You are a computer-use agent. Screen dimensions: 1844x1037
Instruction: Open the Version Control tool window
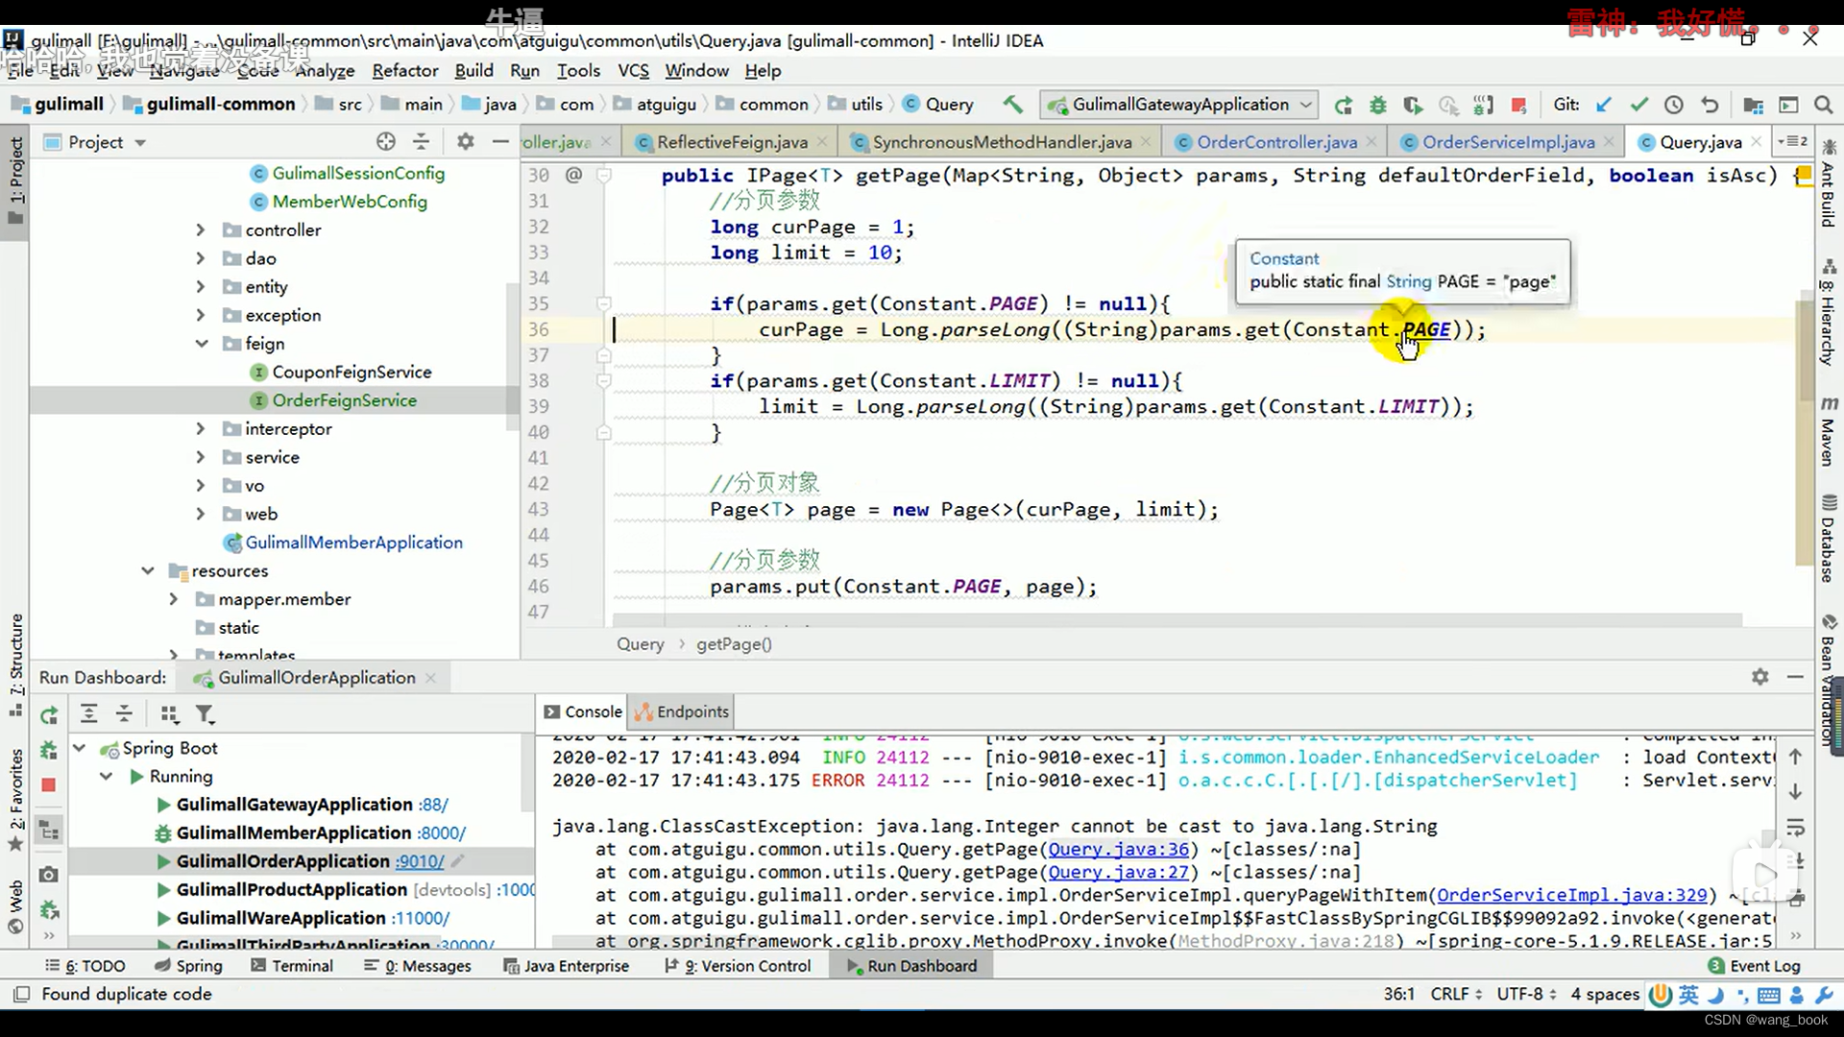(738, 966)
